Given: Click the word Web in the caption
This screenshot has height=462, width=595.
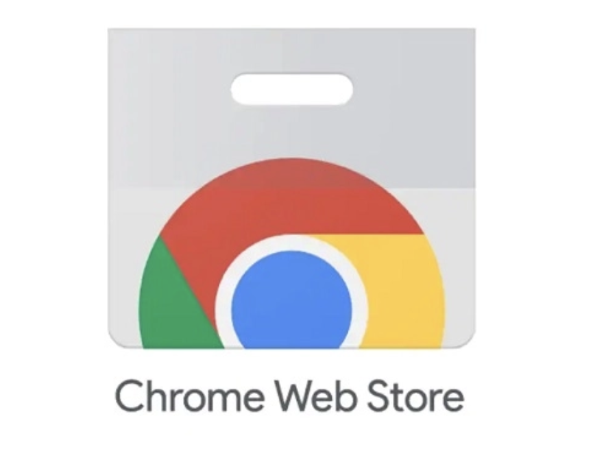Looking at the screenshot, I should 317,395.
